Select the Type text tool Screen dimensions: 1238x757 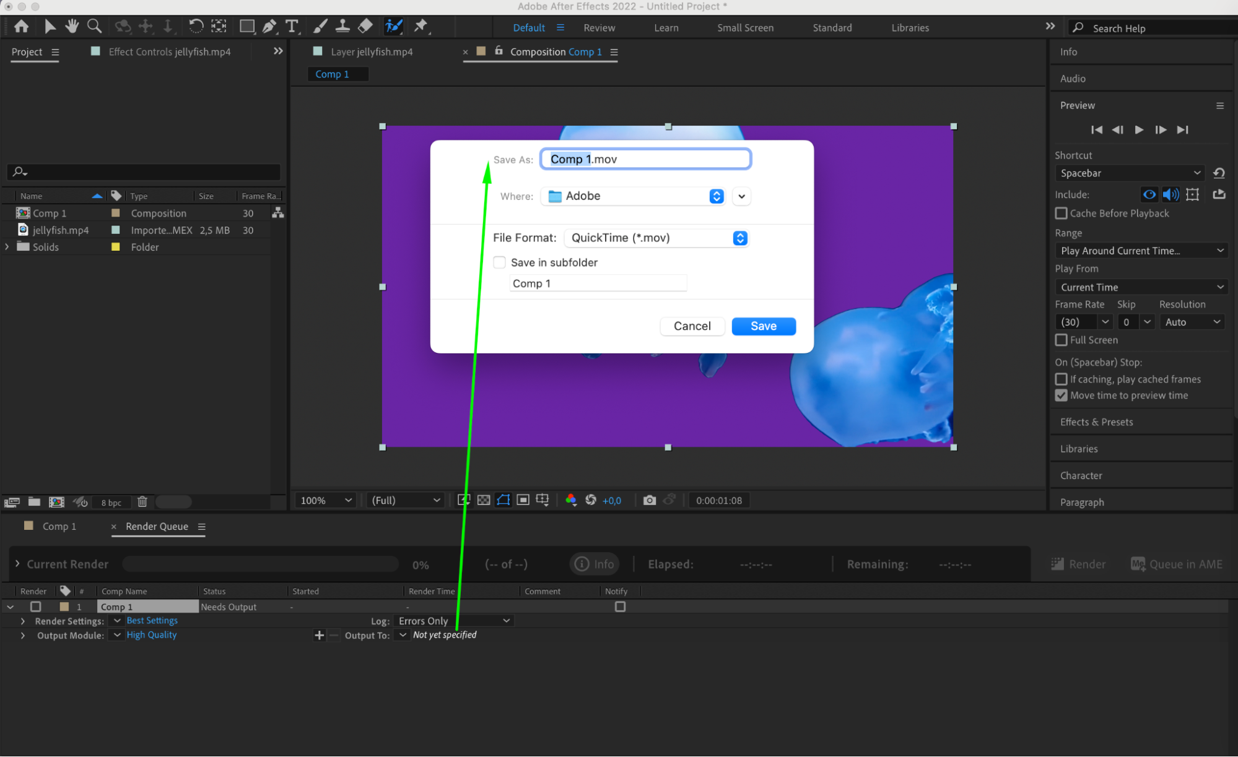pyautogui.click(x=292, y=26)
